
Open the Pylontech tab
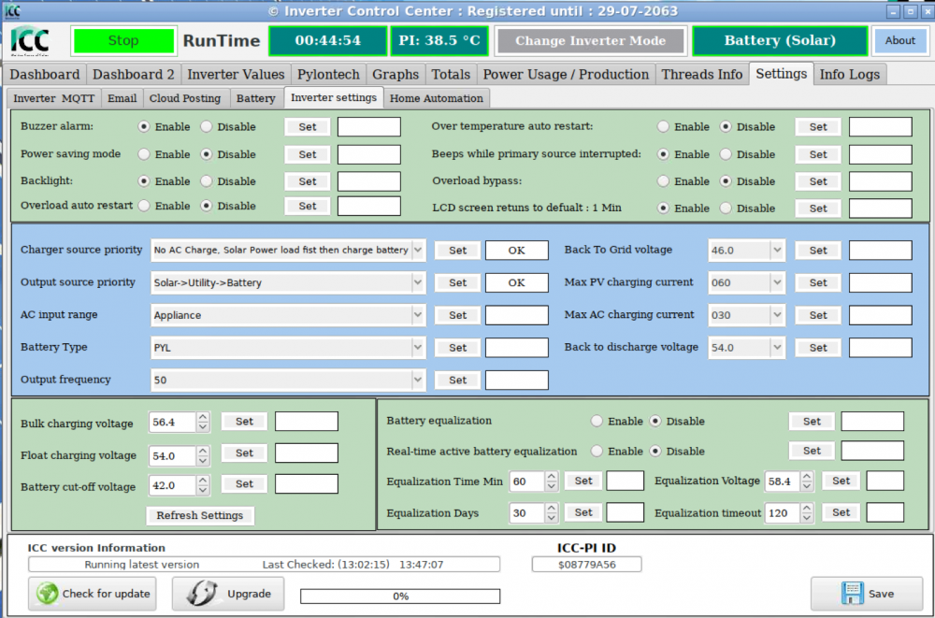click(328, 75)
